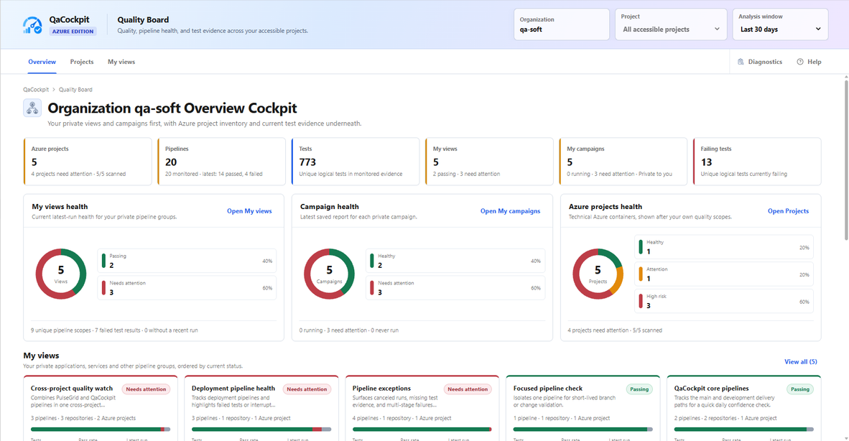
Task: Click the page vertical scrollbar
Action: tap(845, 159)
